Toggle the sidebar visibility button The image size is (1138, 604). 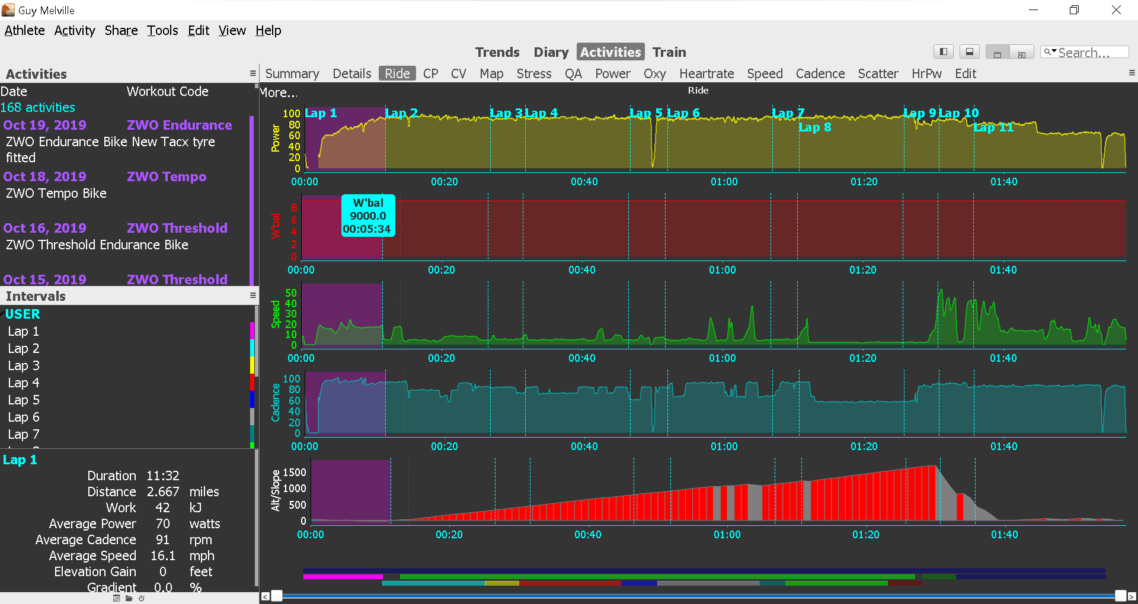click(x=943, y=52)
